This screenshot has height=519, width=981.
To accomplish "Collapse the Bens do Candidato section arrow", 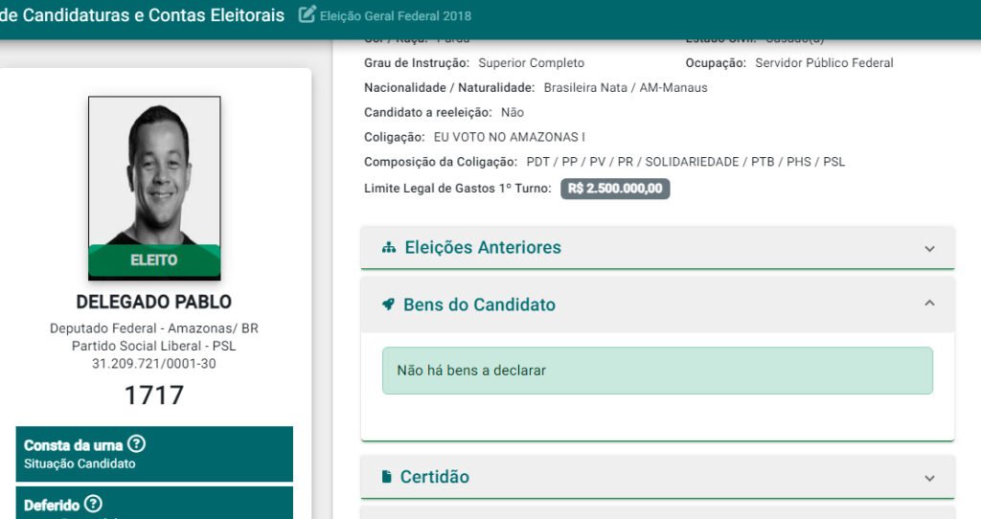I will pyautogui.click(x=928, y=304).
